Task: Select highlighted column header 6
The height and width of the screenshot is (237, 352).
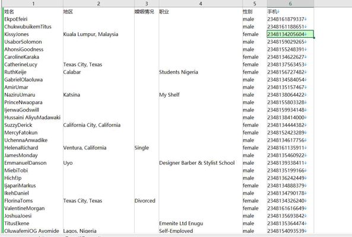Action: click(290, 4)
